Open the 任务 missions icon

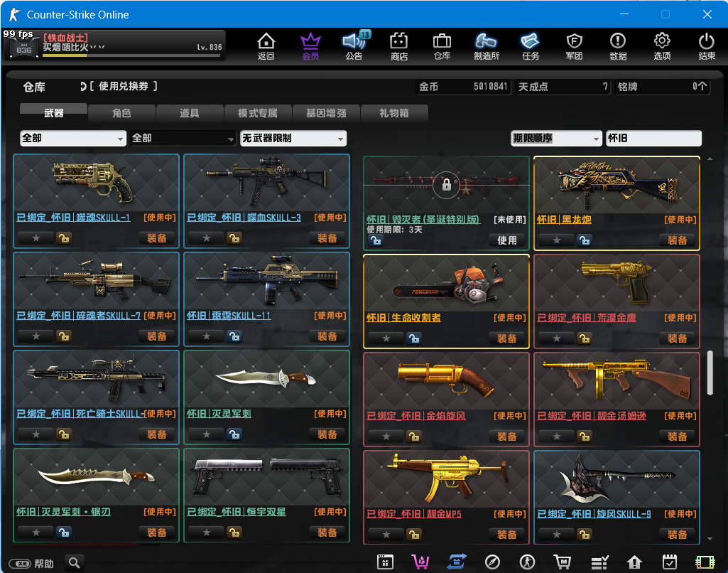pyautogui.click(x=531, y=46)
